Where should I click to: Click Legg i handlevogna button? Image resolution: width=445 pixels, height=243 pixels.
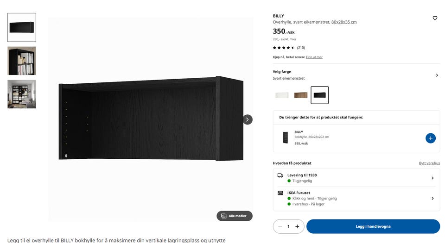373,226
